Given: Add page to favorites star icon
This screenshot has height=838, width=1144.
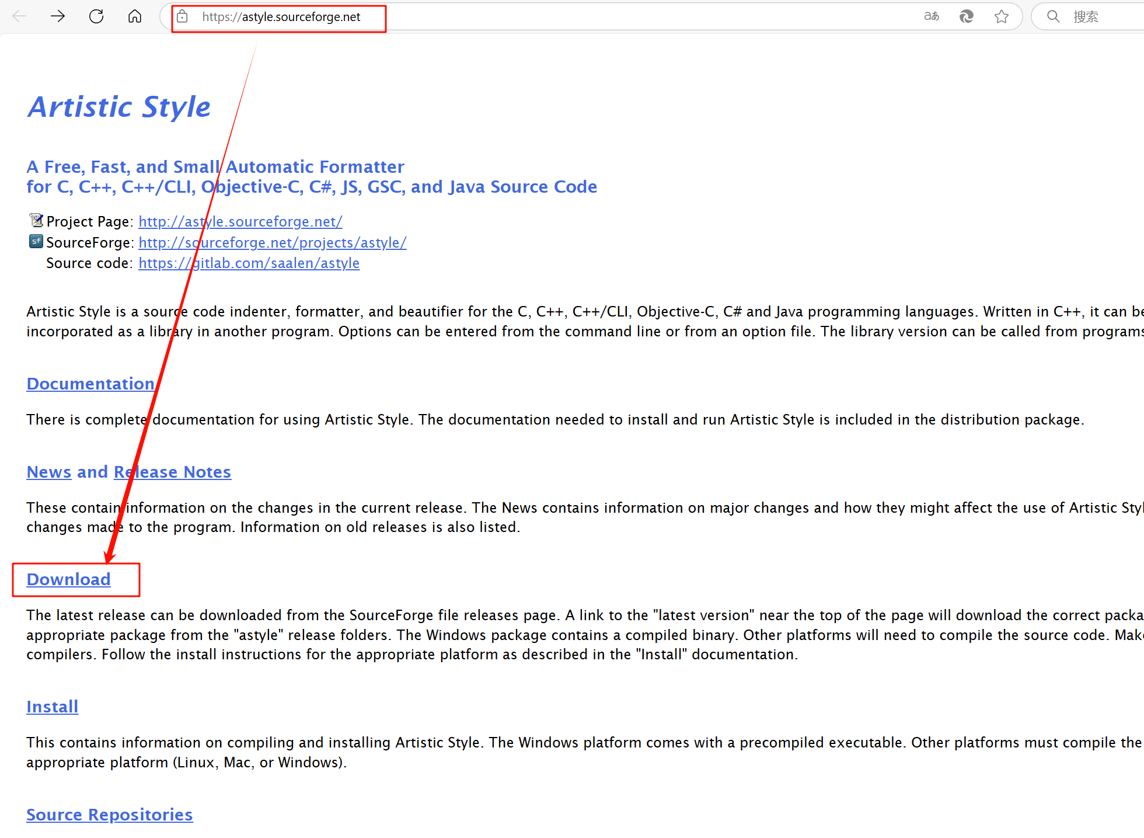Looking at the screenshot, I should [x=1002, y=16].
